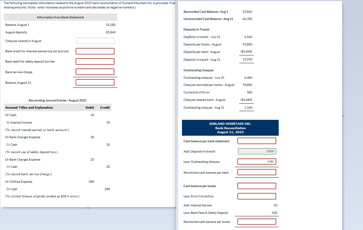
Task: Click the Account Titles and Explanation column header
Action: click(x=29, y=107)
